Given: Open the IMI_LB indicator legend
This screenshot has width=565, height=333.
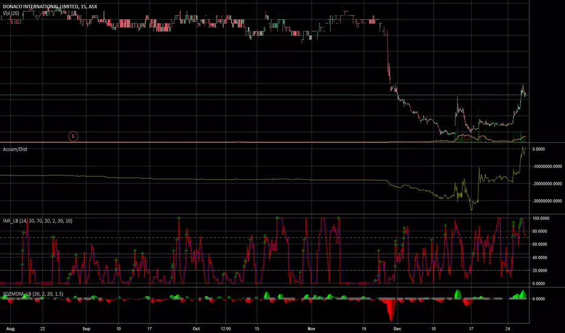Looking at the screenshot, I should tap(38, 220).
